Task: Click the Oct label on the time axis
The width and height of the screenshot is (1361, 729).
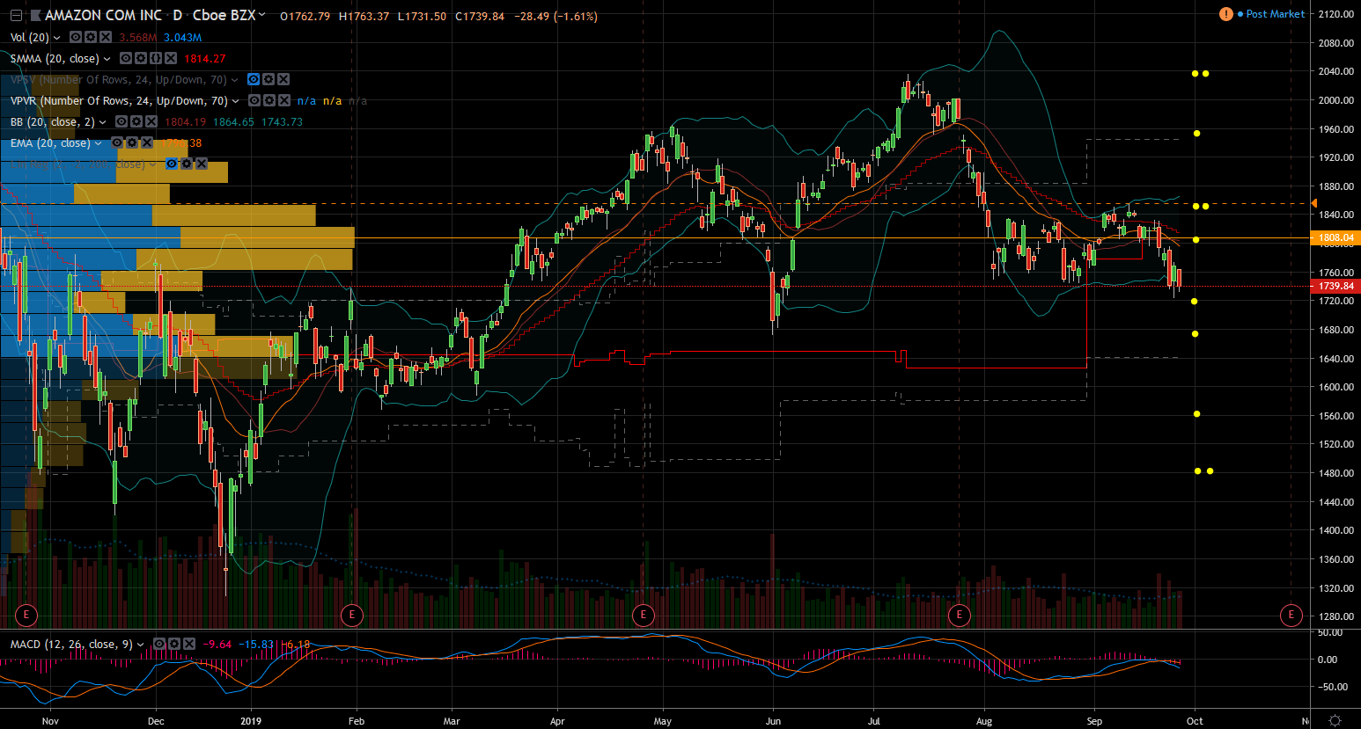Action: click(1195, 721)
